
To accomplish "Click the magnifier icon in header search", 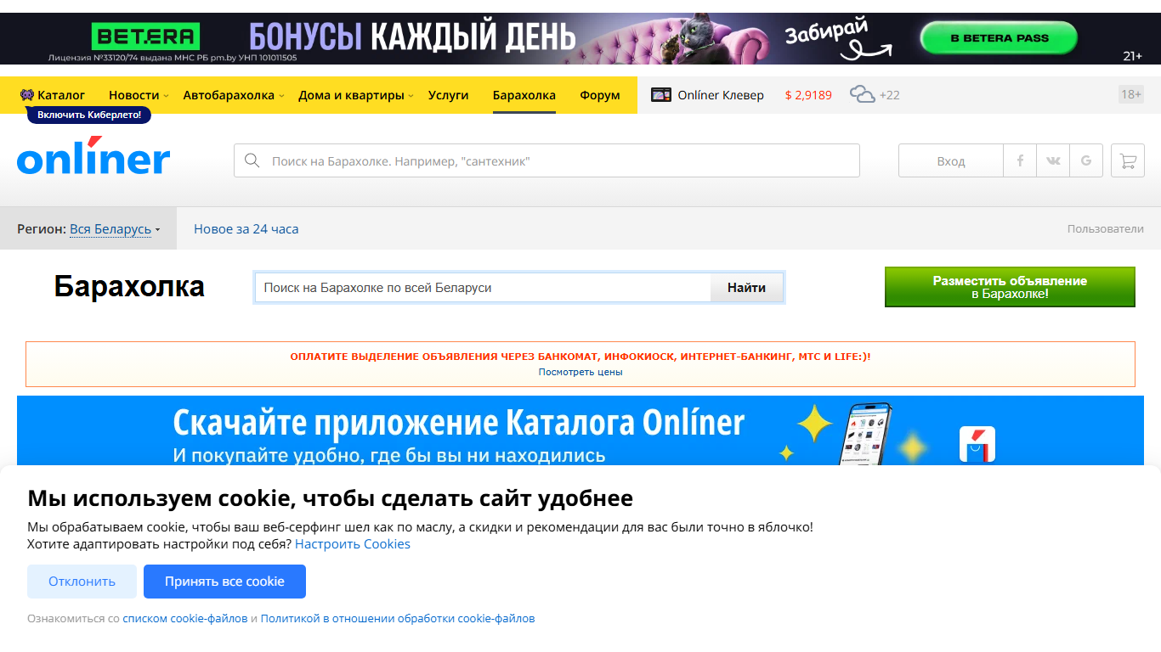I will pyautogui.click(x=252, y=160).
